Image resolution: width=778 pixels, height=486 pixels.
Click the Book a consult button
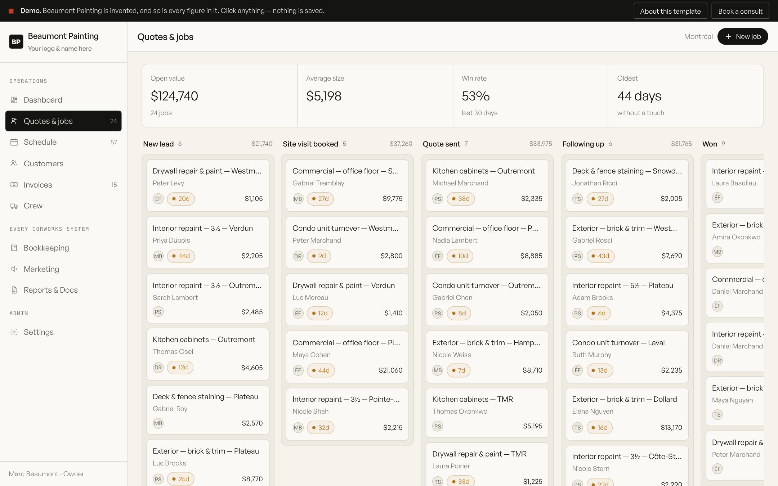point(740,11)
